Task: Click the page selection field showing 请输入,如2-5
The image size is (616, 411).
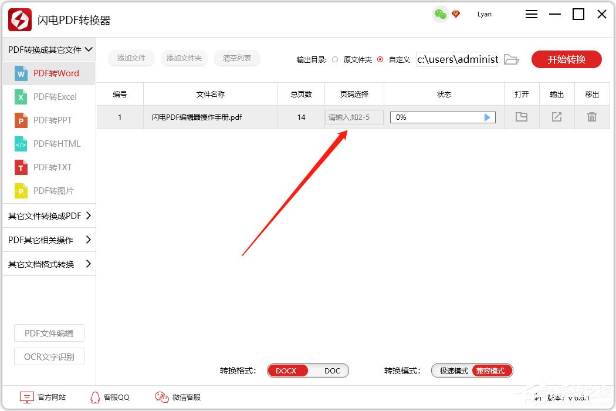Action: (x=354, y=117)
